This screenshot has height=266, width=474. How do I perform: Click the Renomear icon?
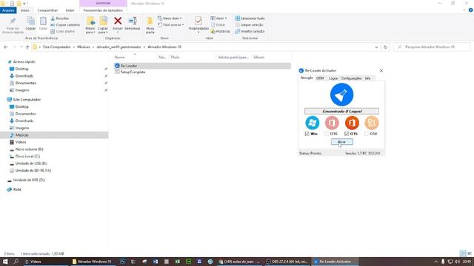(133, 21)
